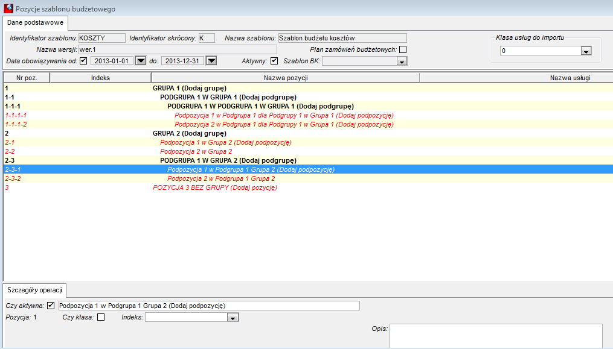Screen dimensions: 613x349
Task: Click the end date field 2013-12-31
Action: pyautogui.click(x=182, y=61)
